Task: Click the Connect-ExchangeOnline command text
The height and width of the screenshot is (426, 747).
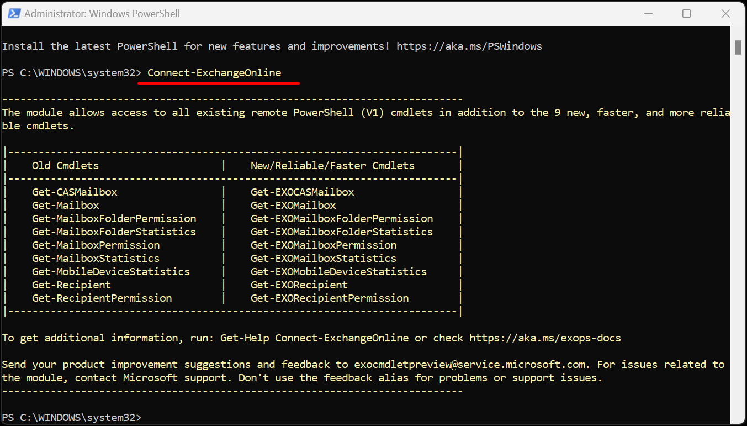Action: [x=214, y=73]
